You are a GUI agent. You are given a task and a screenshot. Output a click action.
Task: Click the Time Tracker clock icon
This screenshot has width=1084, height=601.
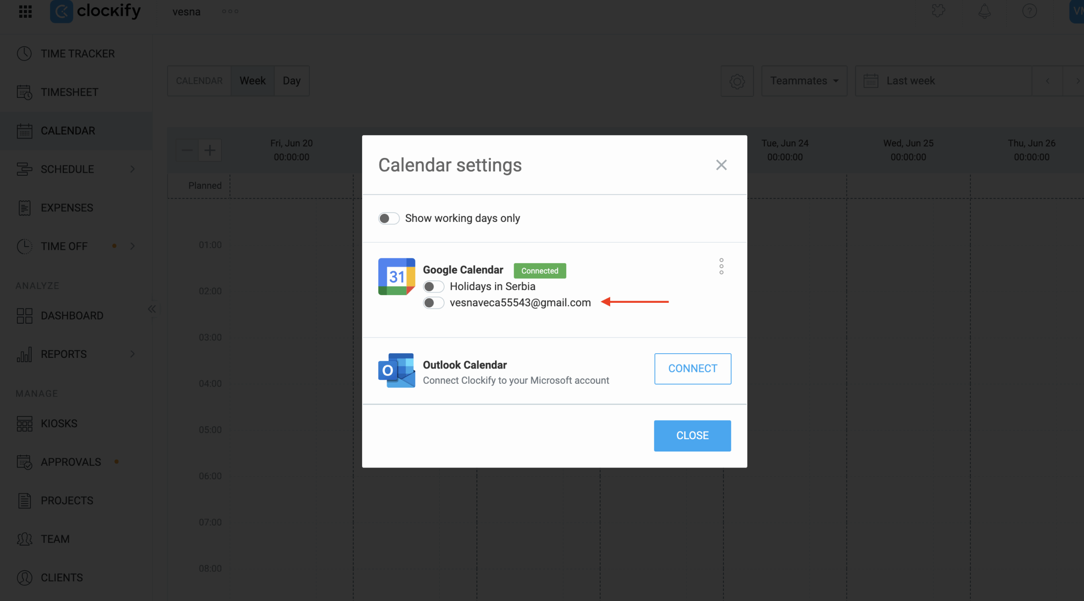pos(25,53)
